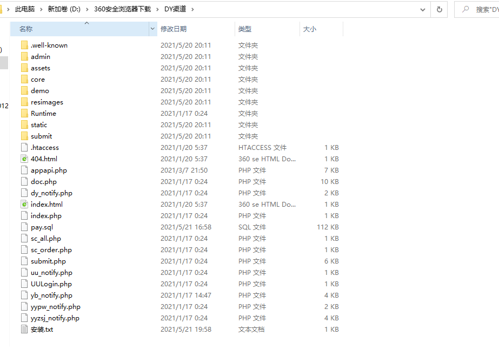Click the date 2021/1/17 14:47
The image size is (499, 355).
click(186, 295)
